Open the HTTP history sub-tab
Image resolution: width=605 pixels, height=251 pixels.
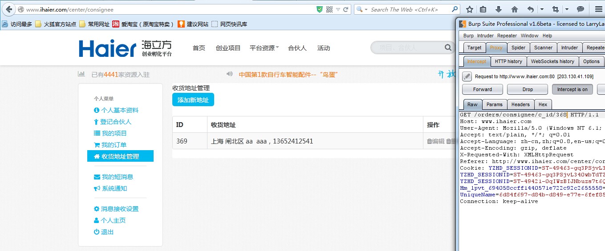(x=508, y=61)
